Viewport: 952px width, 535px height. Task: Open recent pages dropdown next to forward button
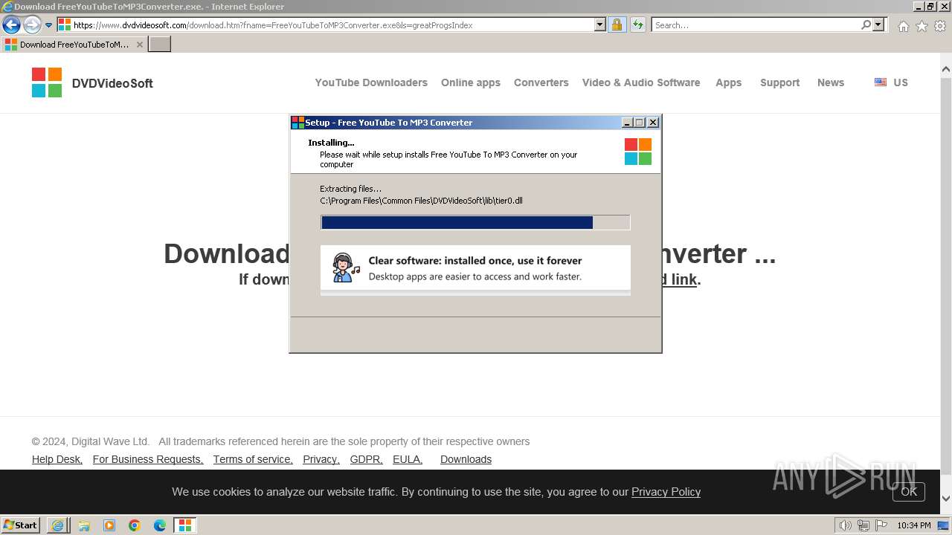click(x=49, y=25)
